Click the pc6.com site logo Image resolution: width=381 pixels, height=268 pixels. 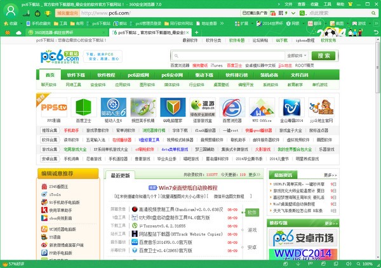pyautogui.click(x=60, y=57)
